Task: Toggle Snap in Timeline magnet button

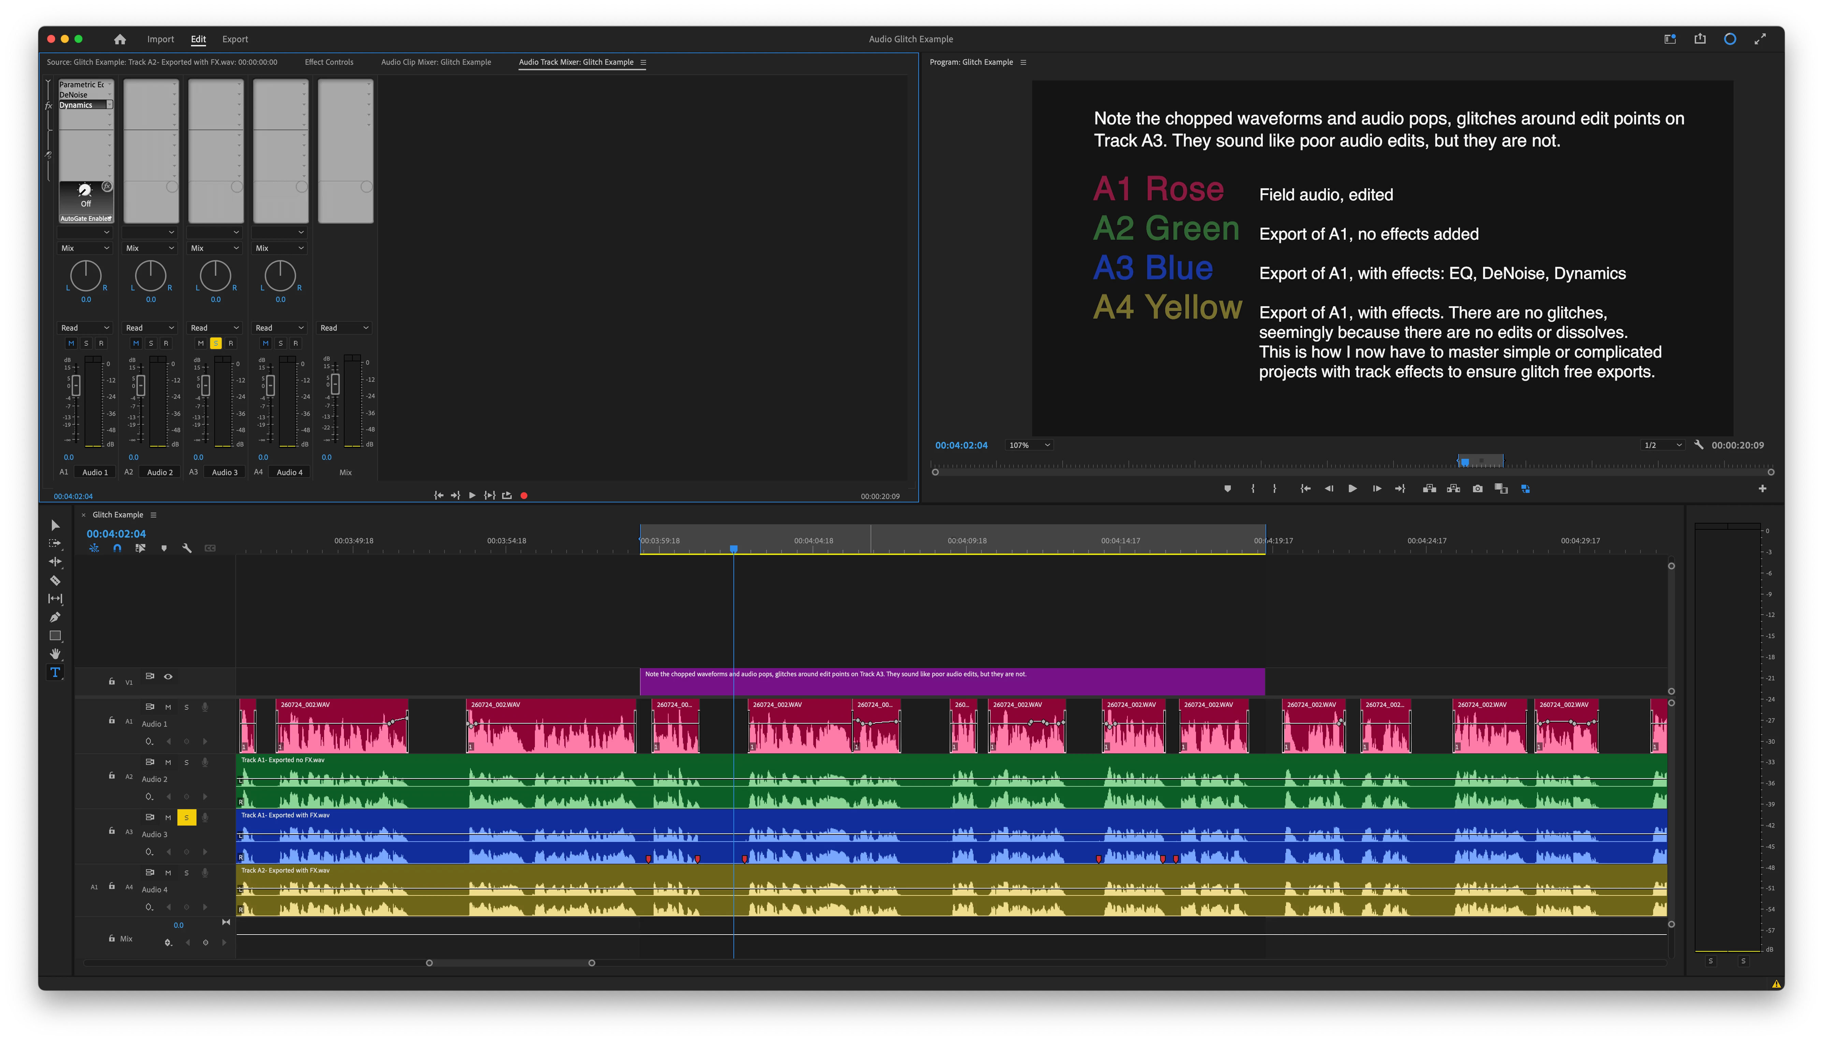Action: pyautogui.click(x=117, y=548)
